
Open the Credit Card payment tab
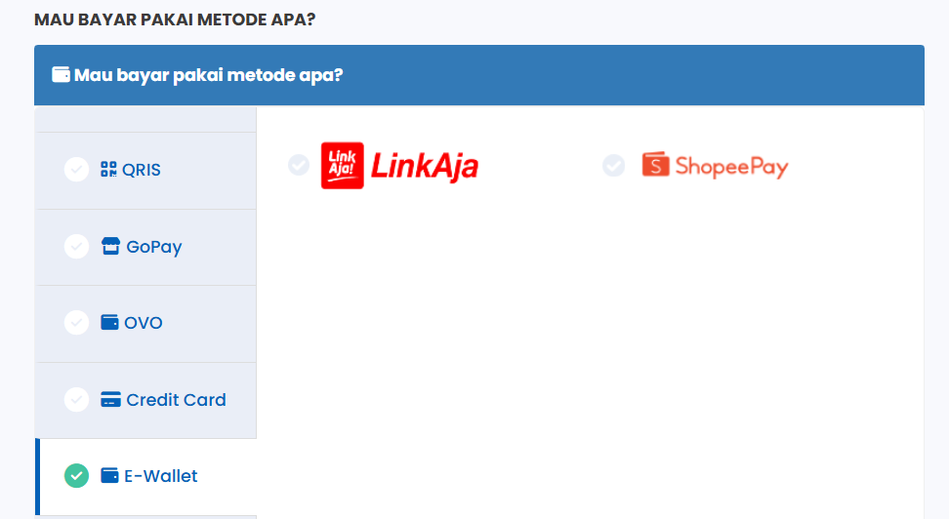click(x=176, y=400)
